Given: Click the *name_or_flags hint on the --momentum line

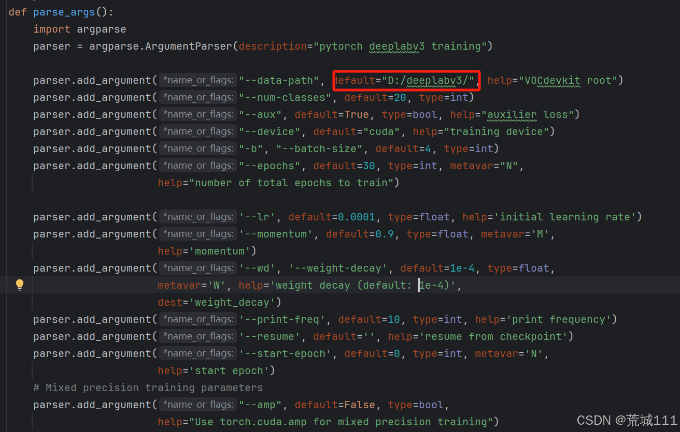Looking at the screenshot, I should pyautogui.click(x=197, y=233).
